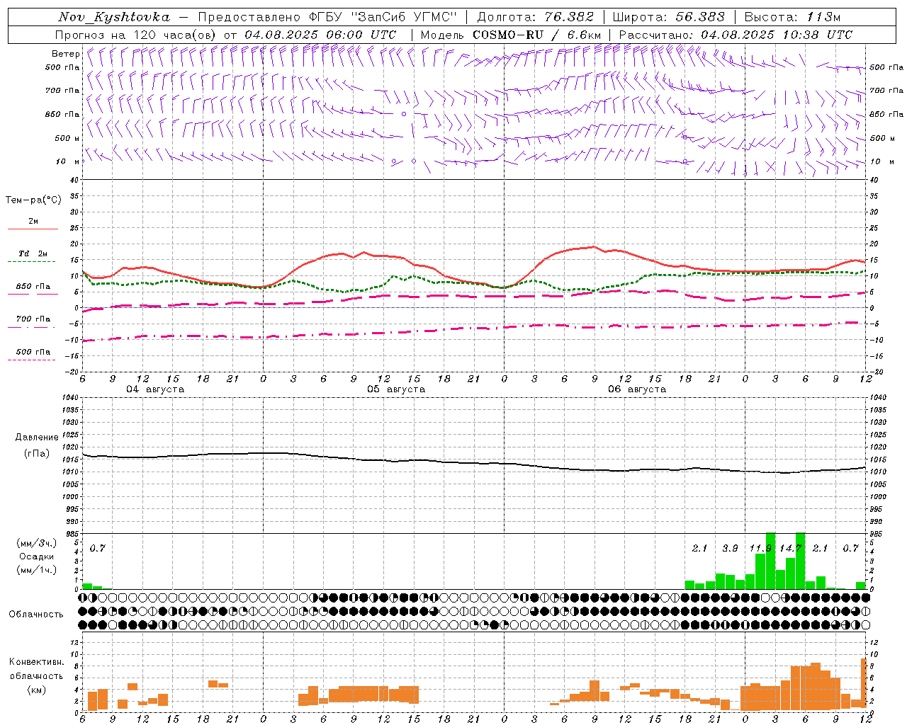Click the "14.7" three-hour precipitation value
Image resolution: width=907 pixels, height=725 pixels.
[790, 549]
